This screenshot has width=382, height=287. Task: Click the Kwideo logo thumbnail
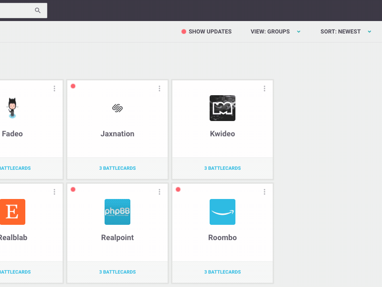(223, 108)
